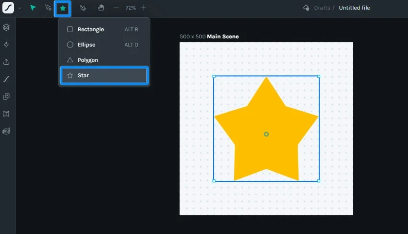Choose Rectangle from shape menu
The height and width of the screenshot is (234, 408).
(104, 29)
